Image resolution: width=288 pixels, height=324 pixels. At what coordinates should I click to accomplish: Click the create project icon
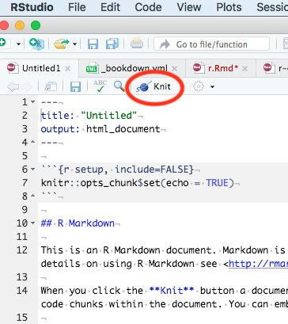(x=36, y=44)
